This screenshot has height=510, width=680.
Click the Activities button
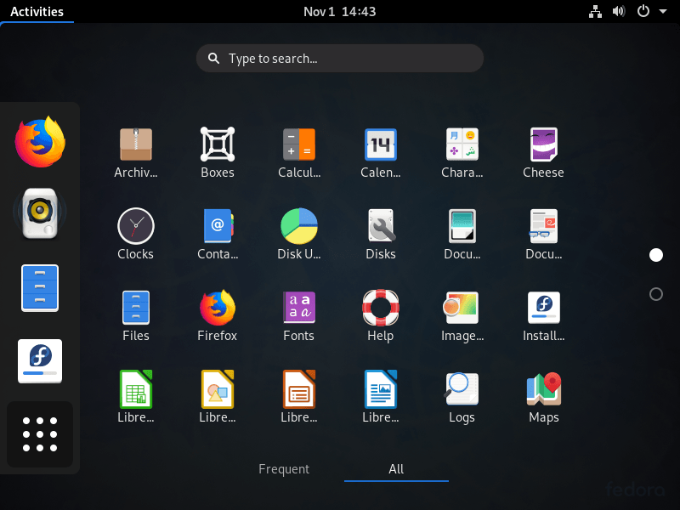point(37,11)
